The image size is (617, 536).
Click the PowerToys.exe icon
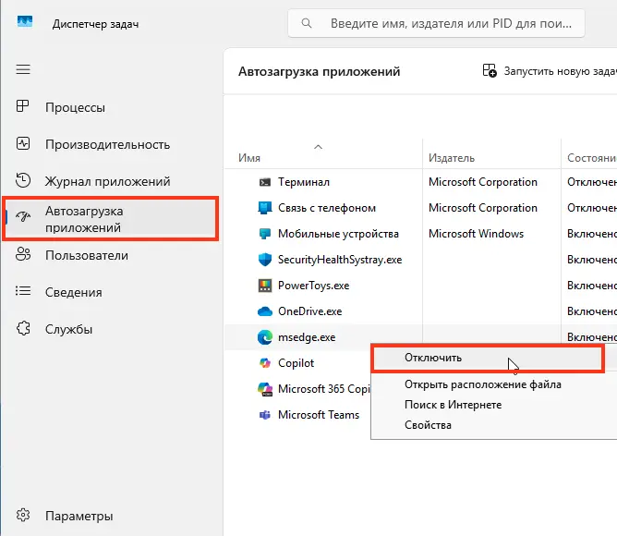pyautogui.click(x=265, y=286)
